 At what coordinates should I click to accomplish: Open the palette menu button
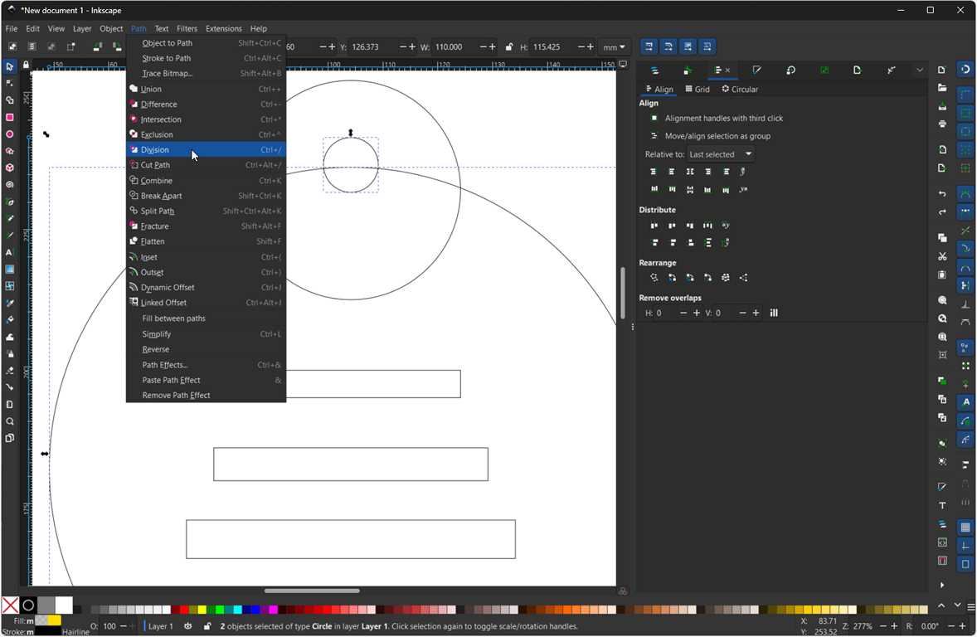pyautogui.click(x=970, y=605)
